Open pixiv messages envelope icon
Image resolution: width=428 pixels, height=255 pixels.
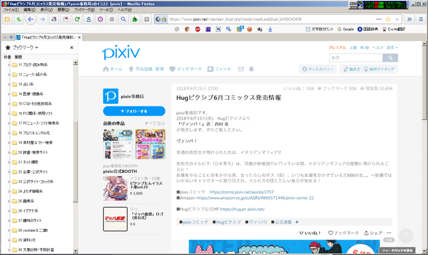pos(241,69)
